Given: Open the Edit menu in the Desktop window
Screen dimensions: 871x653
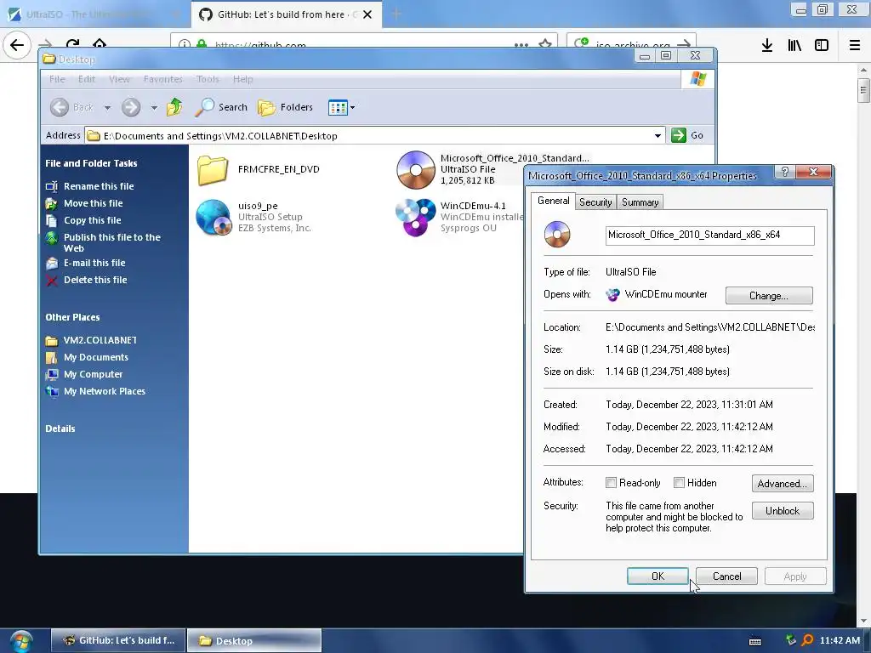Looking at the screenshot, I should (x=87, y=79).
